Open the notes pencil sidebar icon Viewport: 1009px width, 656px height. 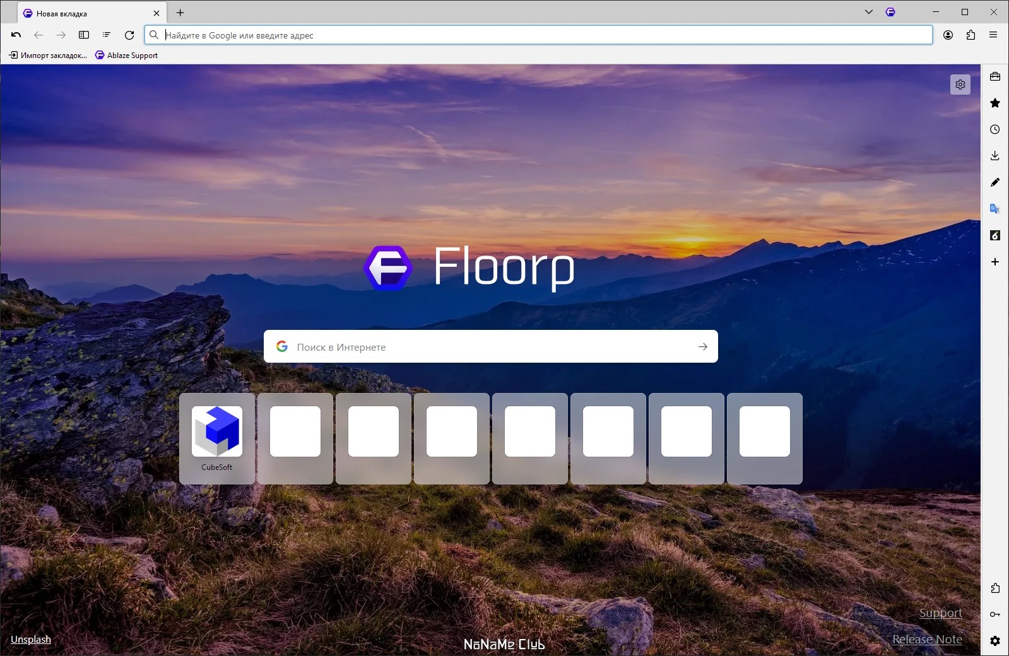click(995, 182)
